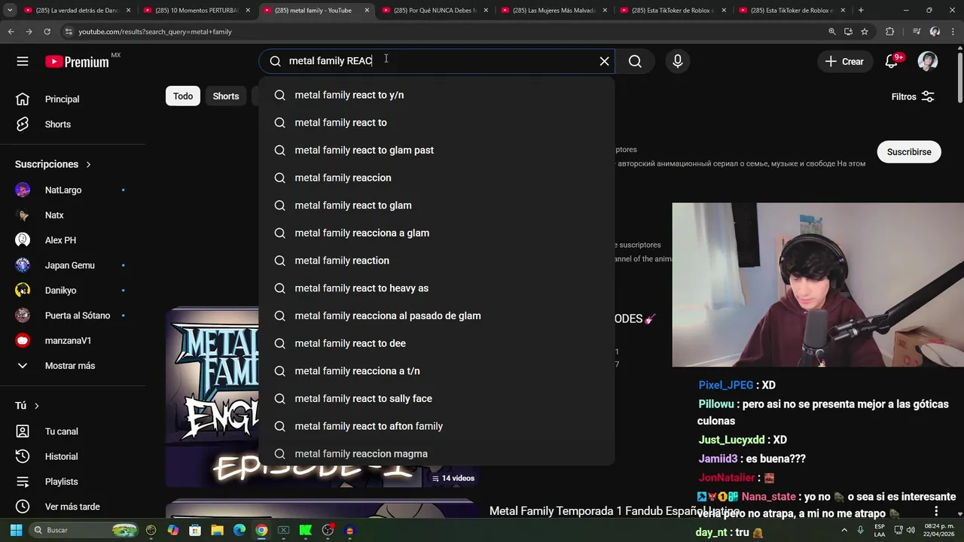Open the notifications bell

point(892,62)
